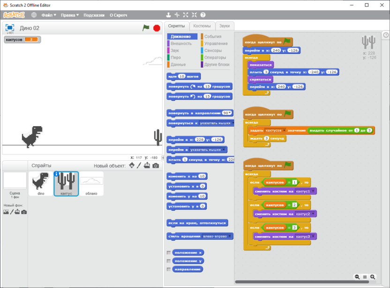390x288 pixels.
Task: Create a new sprite from the camera
Action: [x=156, y=166]
